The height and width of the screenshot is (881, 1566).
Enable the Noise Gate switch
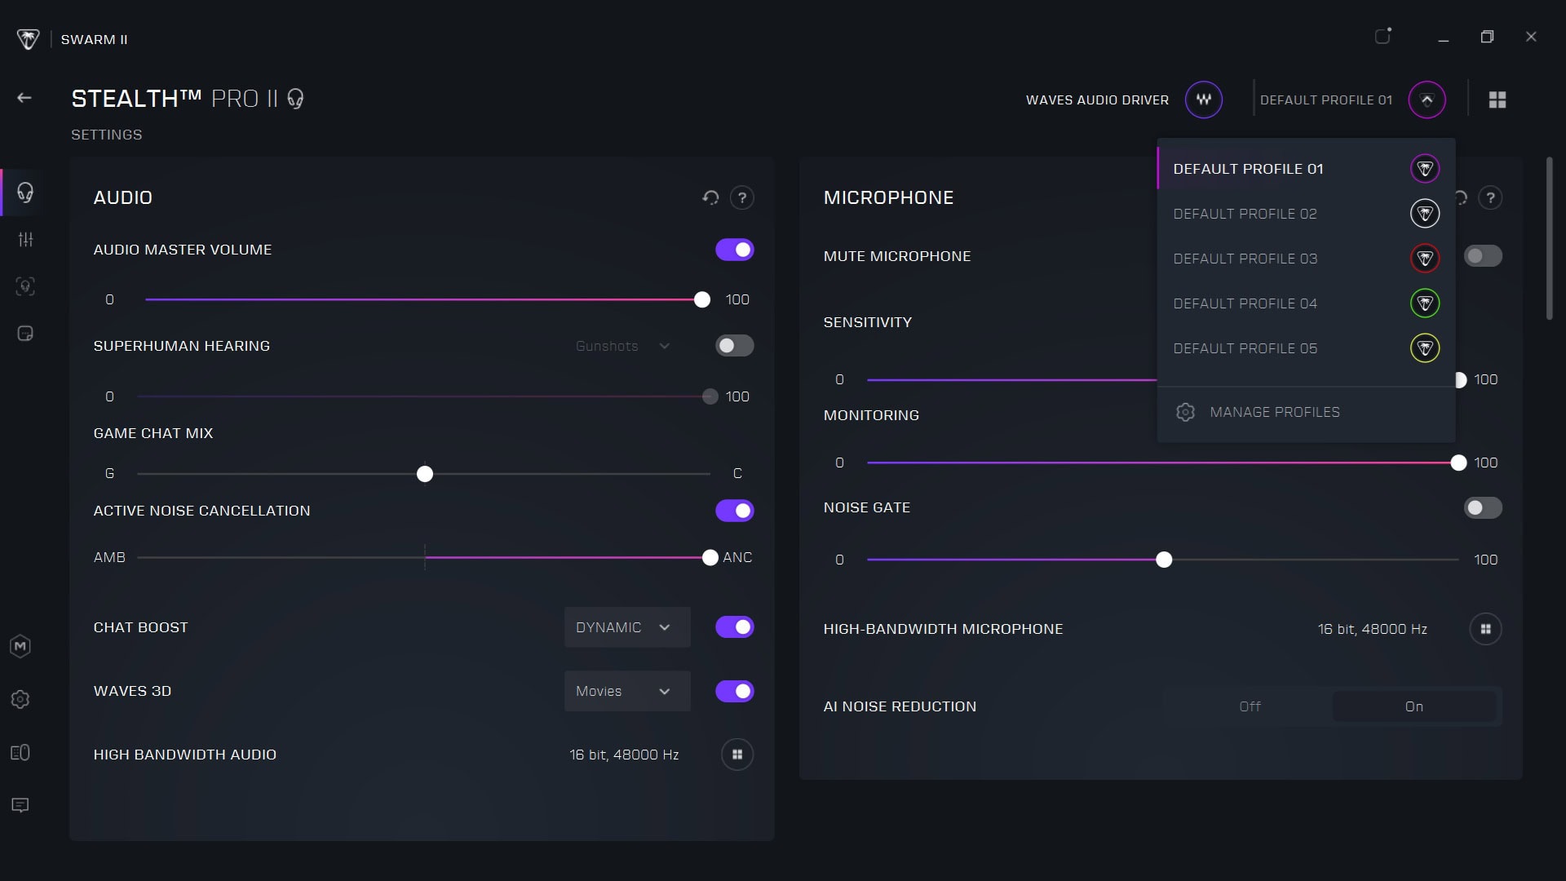point(1483,507)
